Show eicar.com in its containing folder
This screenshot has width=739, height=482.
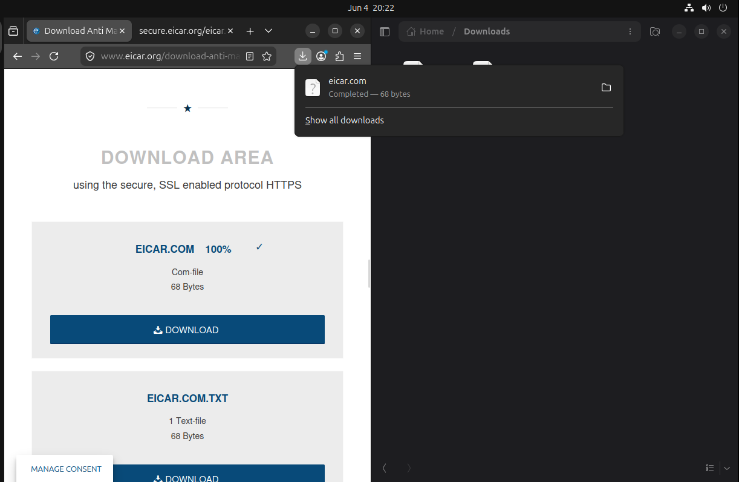606,88
